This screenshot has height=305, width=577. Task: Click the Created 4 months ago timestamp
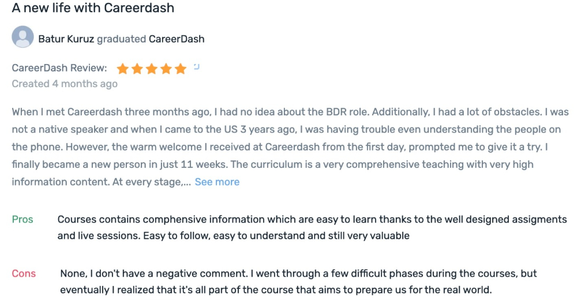tap(65, 84)
